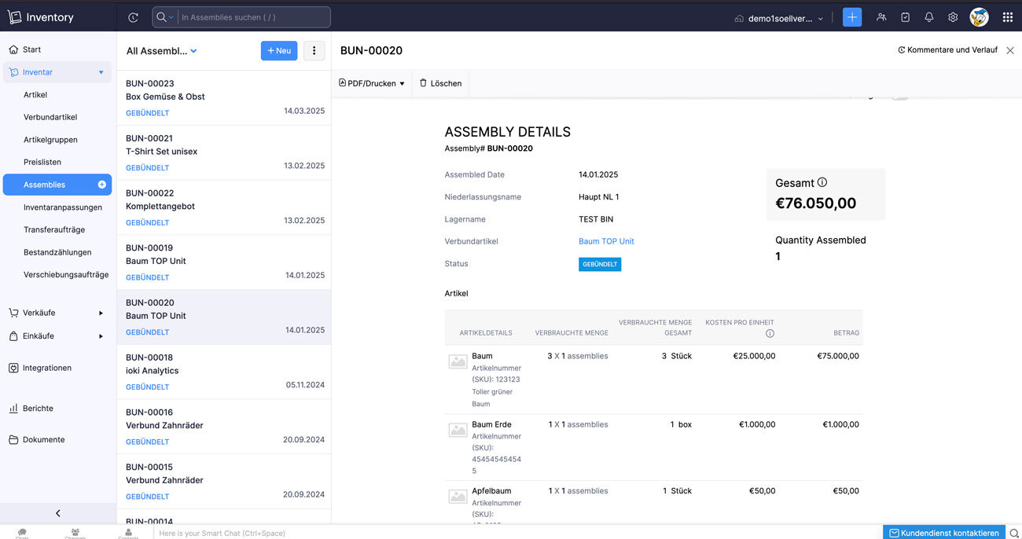Viewport: 1022px width, 539px height.
Task: Add new assembly via sidebar plus icon
Action: coord(101,185)
